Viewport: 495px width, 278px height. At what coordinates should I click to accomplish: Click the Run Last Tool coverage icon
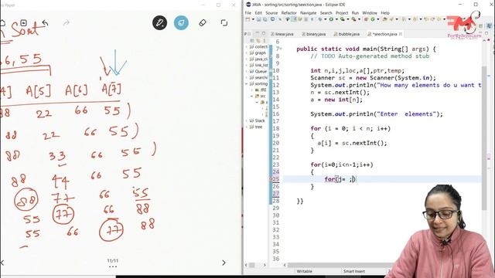[x=342, y=19]
